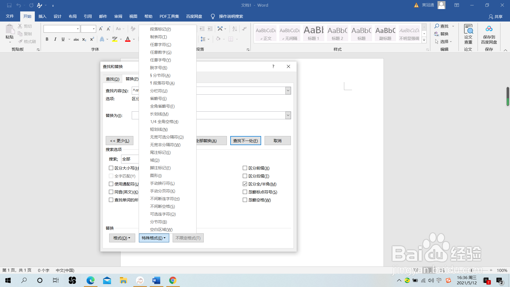Expand the 替换为 combo box arrow
The width and height of the screenshot is (510, 287).
[x=288, y=115]
